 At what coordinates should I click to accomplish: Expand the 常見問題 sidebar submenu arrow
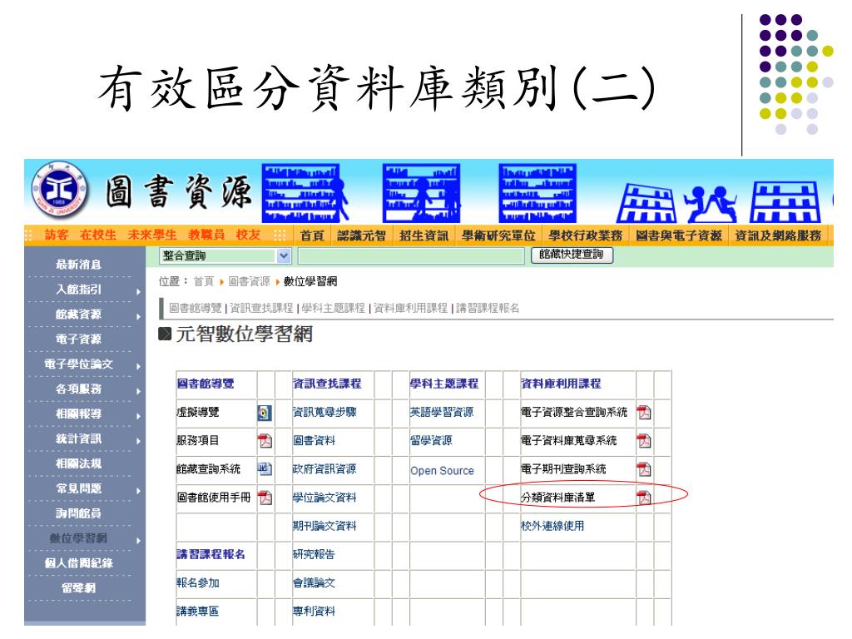(x=139, y=491)
